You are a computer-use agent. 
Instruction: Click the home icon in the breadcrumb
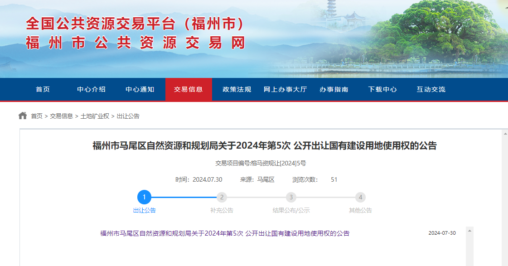pos(21,115)
